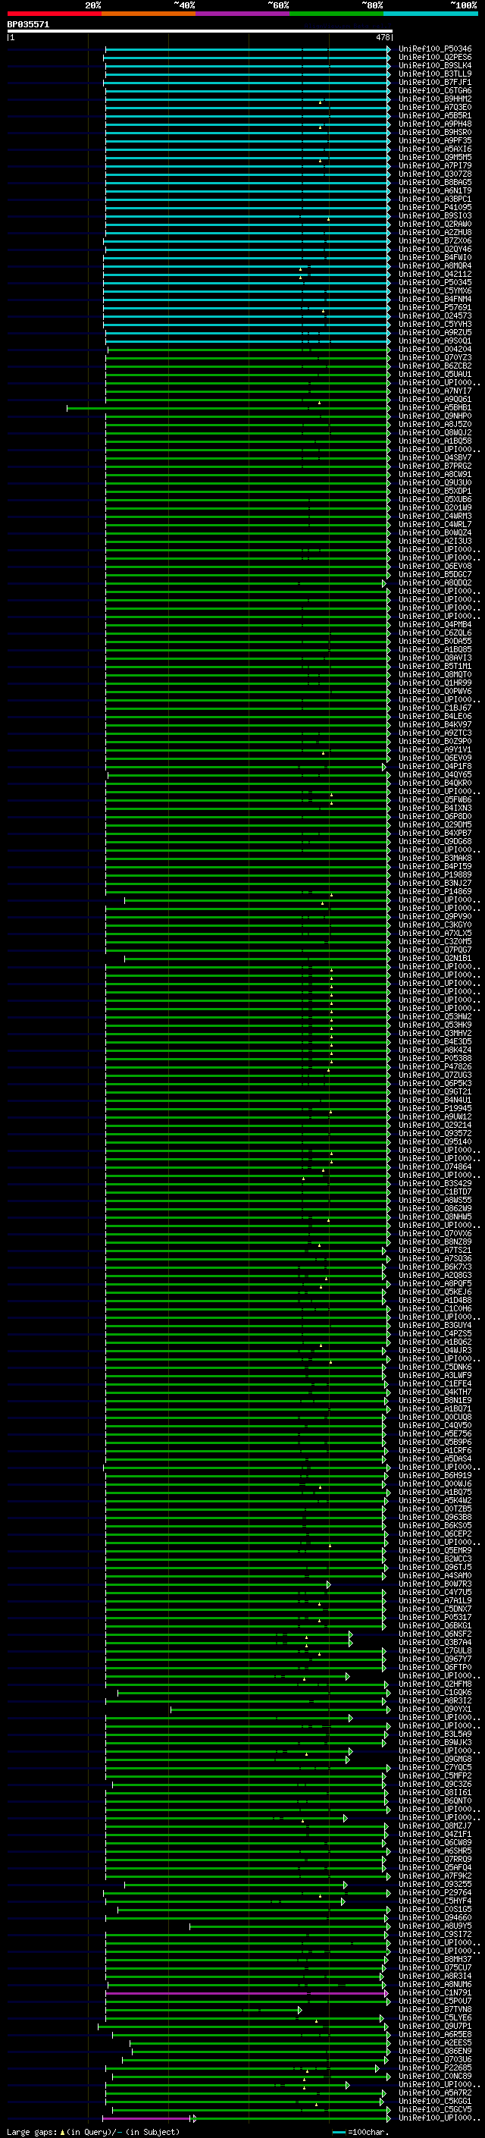This screenshot has width=485, height=2138.
Task: Select the UniRef100_P47826 label
Action: pos(435,1066)
